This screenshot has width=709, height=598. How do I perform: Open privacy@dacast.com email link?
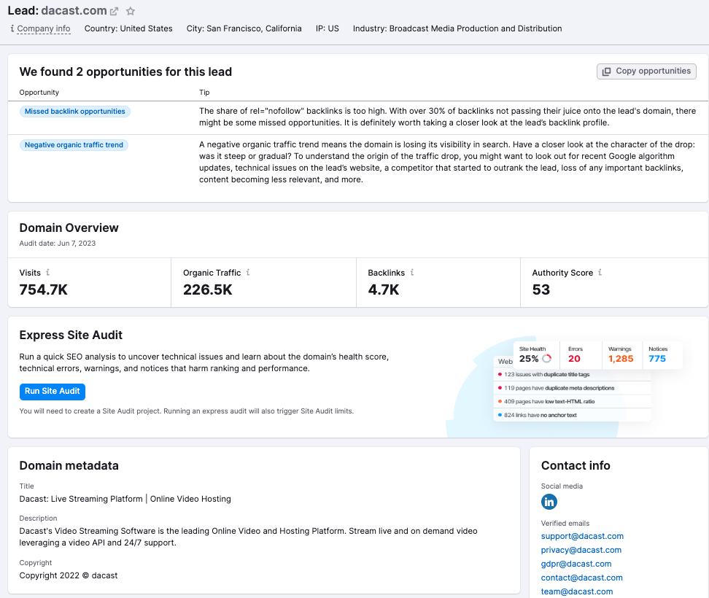point(581,550)
